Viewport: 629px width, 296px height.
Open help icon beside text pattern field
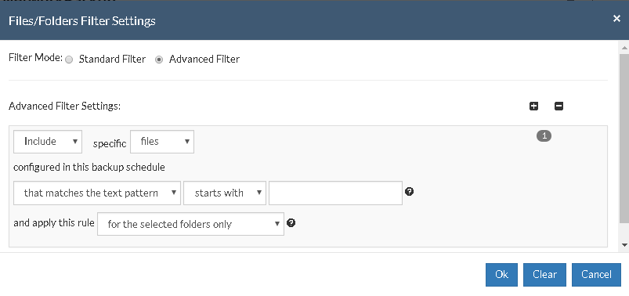[409, 192]
